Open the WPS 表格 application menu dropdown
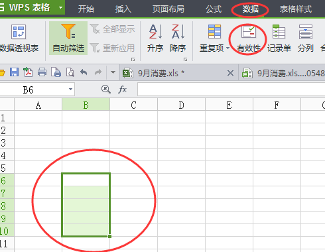Screen dimensions: 325x252 pos(60,7)
